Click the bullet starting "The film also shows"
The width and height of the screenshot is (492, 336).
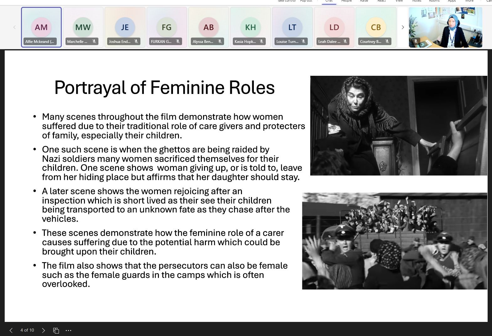[x=165, y=275]
